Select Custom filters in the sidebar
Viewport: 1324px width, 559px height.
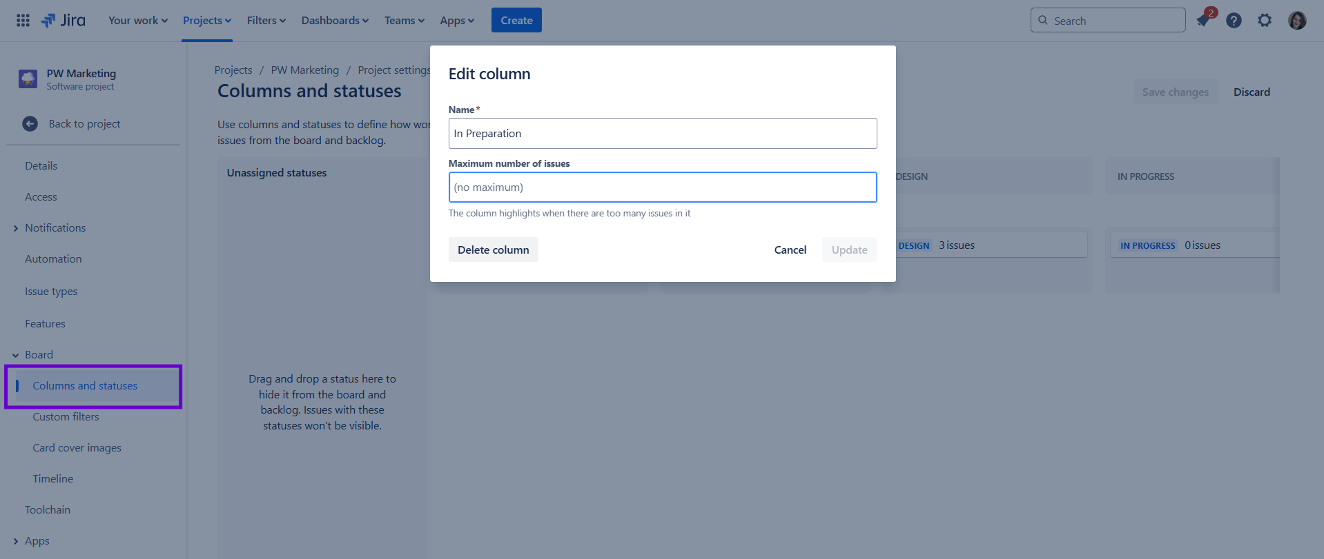coord(66,416)
